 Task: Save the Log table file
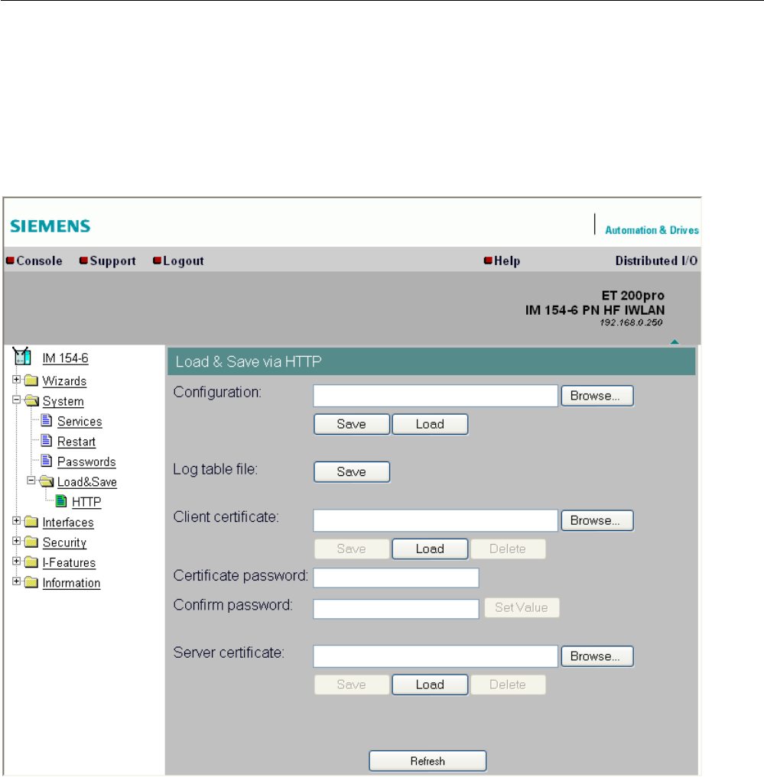(x=352, y=471)
